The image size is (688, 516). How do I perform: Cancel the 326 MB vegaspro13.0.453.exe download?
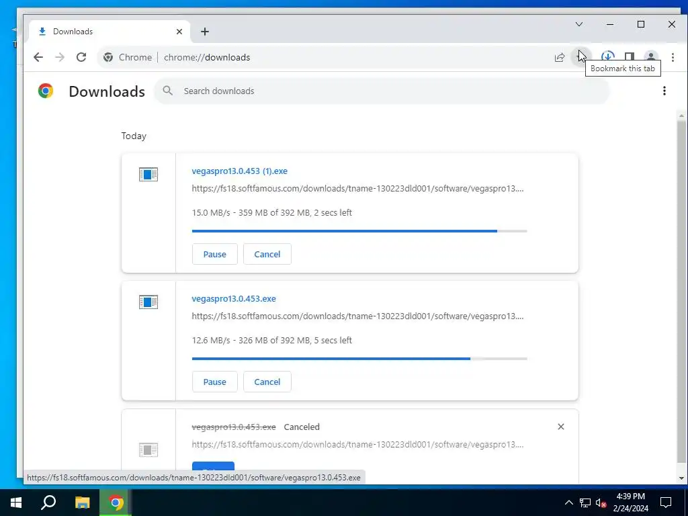tap(267, 382)
